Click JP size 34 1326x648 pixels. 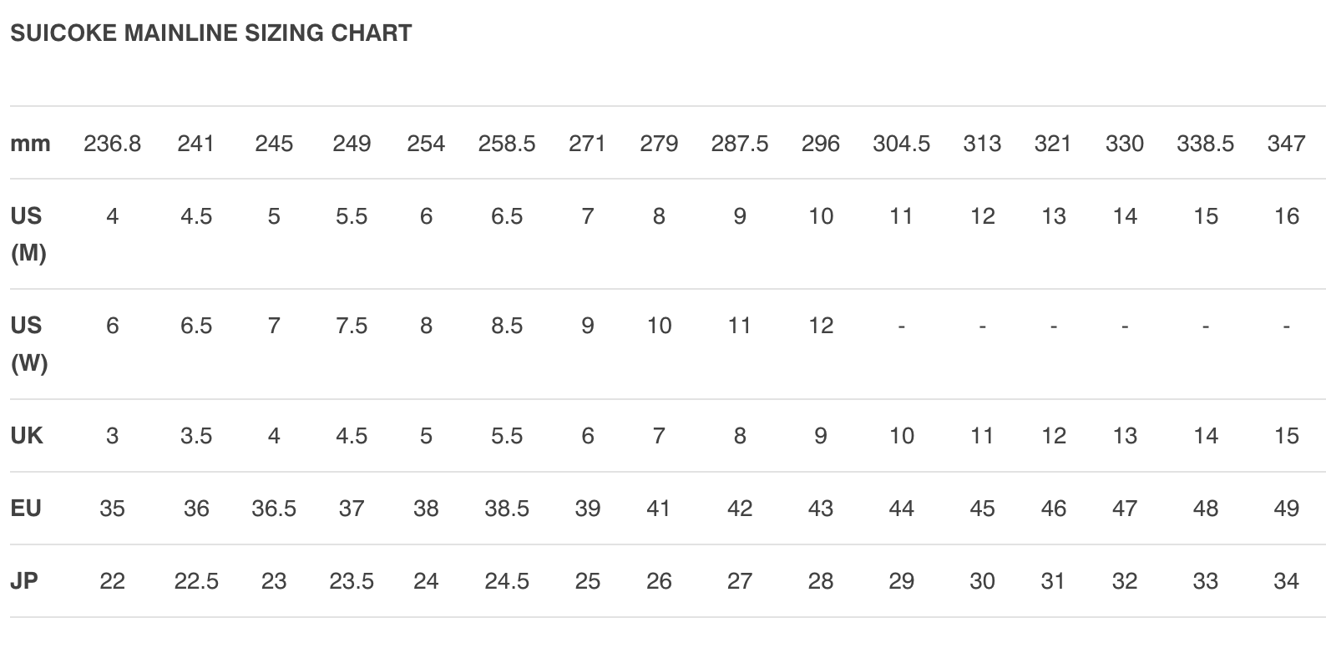tap(1287, 581)
